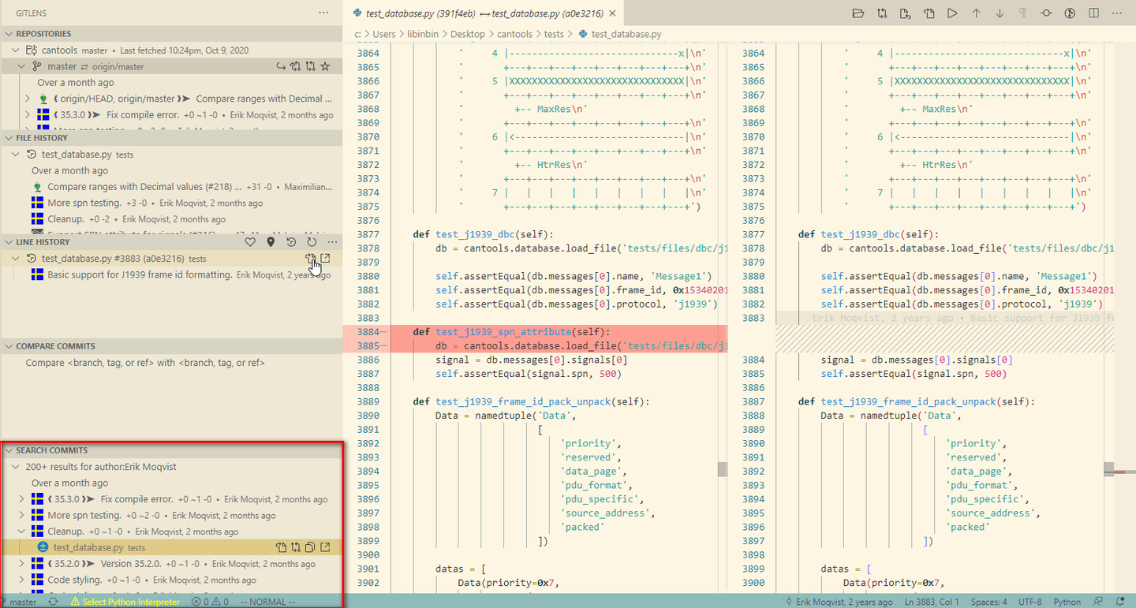The width and height of the screenshot is (1136, 608).
Task: Click the open file folder icon in editor toolbar
Action: (858, 13)
